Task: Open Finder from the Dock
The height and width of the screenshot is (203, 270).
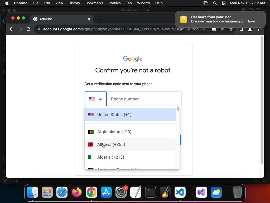Action: (32, 192)
